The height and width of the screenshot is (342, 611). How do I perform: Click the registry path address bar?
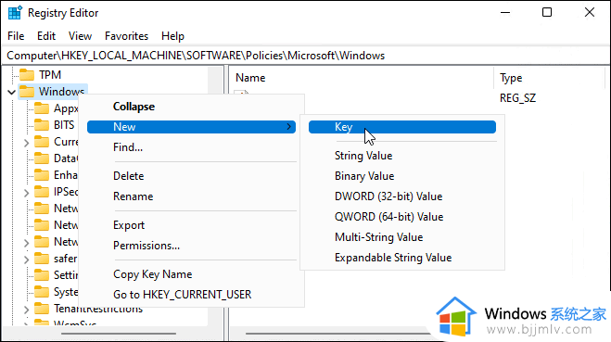306,56
